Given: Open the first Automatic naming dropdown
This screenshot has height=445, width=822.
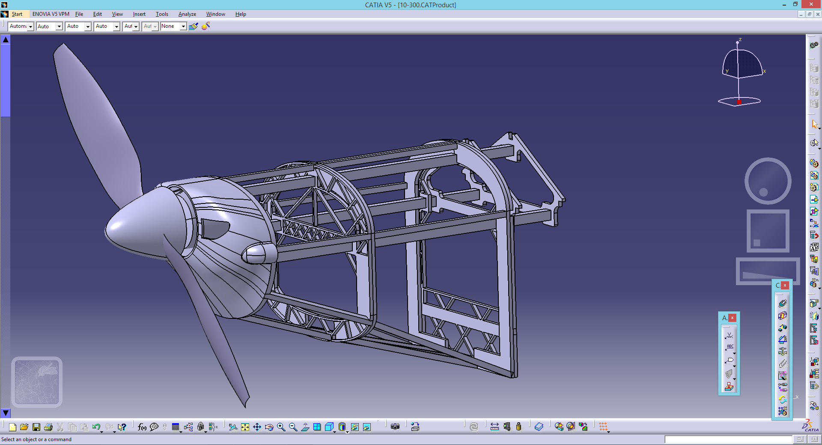Looking at the screenshot, I should click(x=30, y=26).
